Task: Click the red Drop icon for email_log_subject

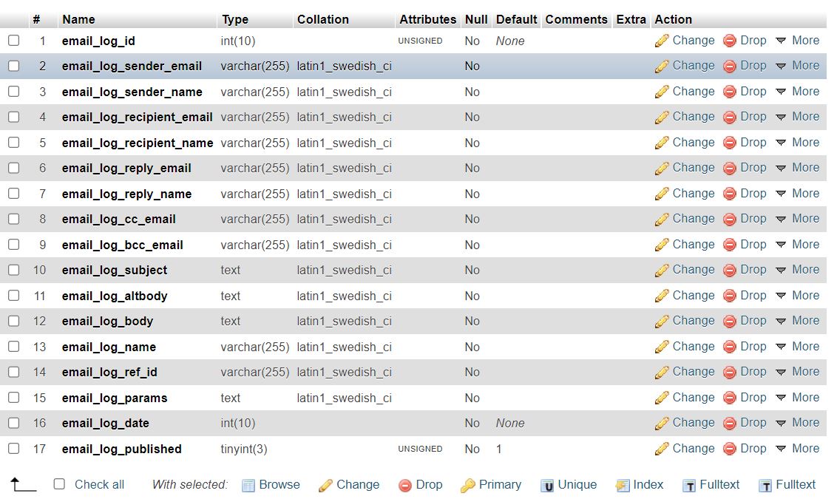Action: [730, 270]
